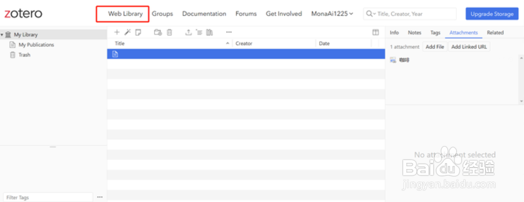Click the Add to Collection folder icon

tap(158, 32)
